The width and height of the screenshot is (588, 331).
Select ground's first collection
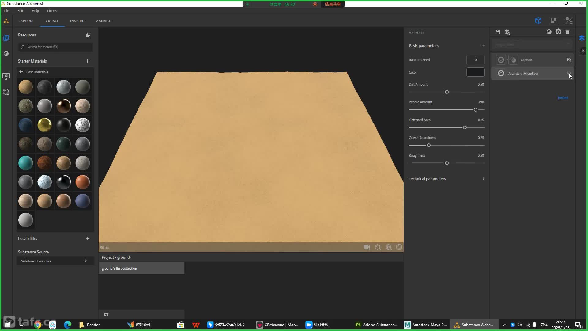(141, 268)
